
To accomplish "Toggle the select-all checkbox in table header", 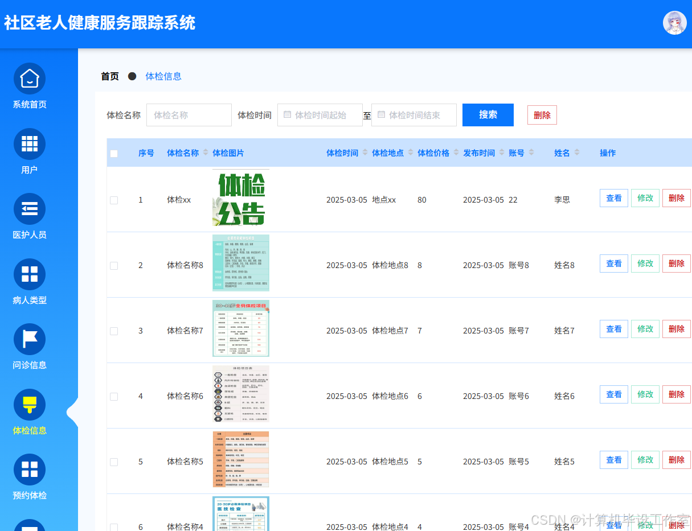I will pyautogui.click(x=114, y=153).
